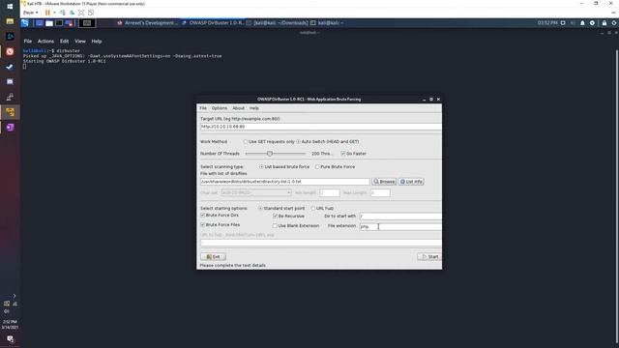This screenshot has width=619, height=348.
Task: Click the terminal window vertical scrollbar
Action: pyautogui.click(x=616, y=197)
